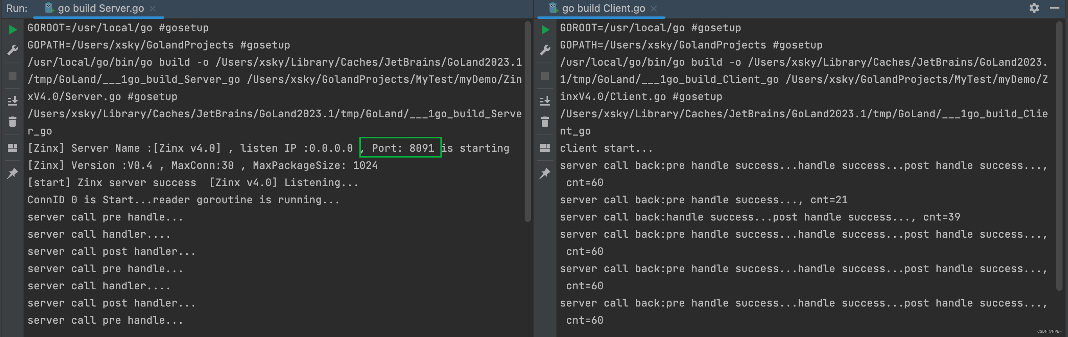The height and width of the screenshot is (337, 1068).
Task: Click the 'nt_go' line in Client console
Action: click(x=575, y=131)
